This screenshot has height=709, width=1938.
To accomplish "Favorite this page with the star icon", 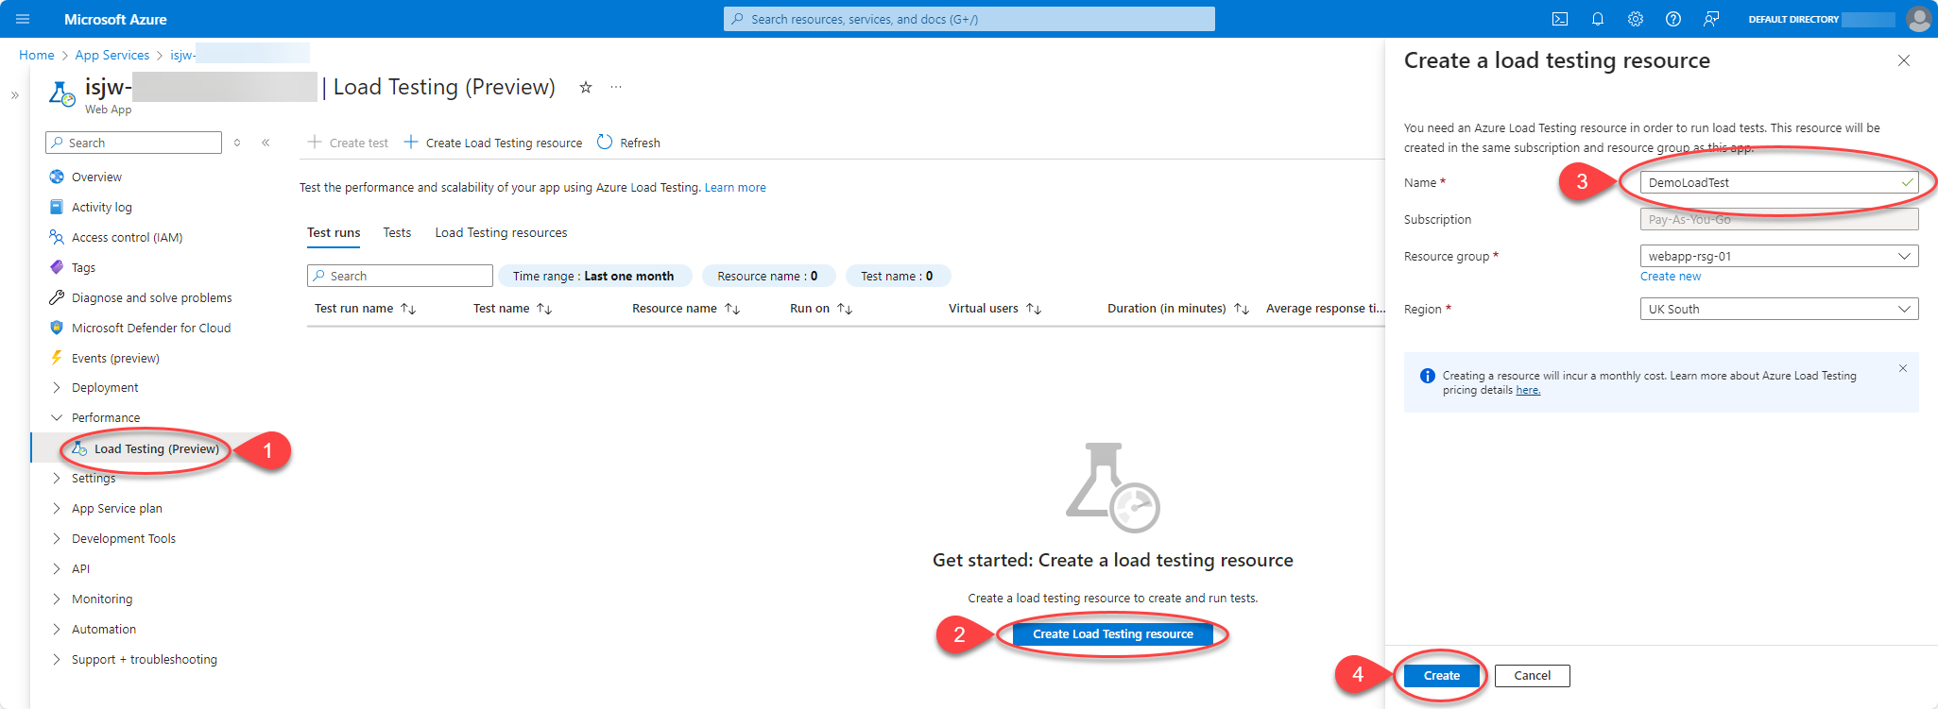I will click(586, 87).
